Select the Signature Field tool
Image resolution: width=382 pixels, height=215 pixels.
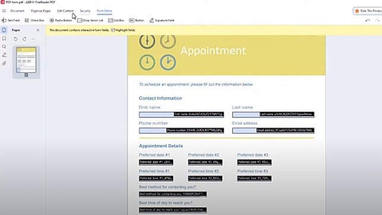[x=162, y=20]
